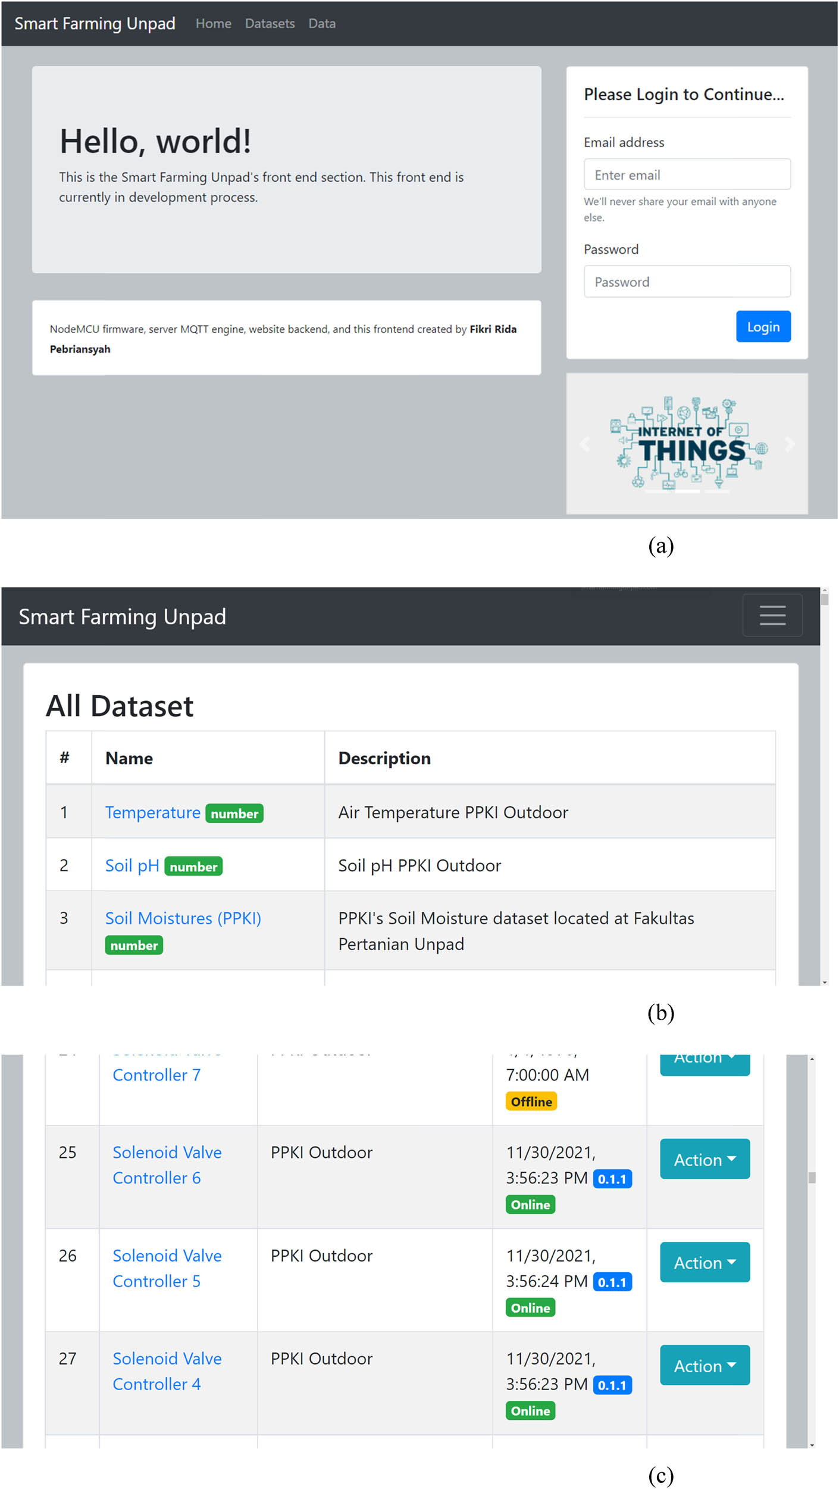839x1489 pixels.
Task: Focus the Password field
Action: coord(687,281)
